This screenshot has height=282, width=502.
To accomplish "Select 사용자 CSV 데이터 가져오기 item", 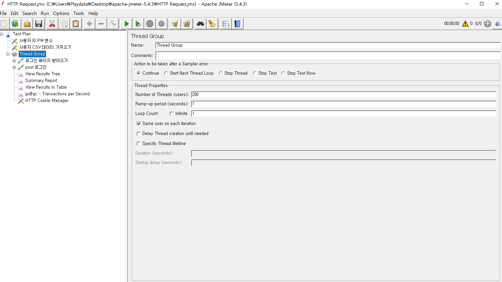I will [x=45, y=47].
